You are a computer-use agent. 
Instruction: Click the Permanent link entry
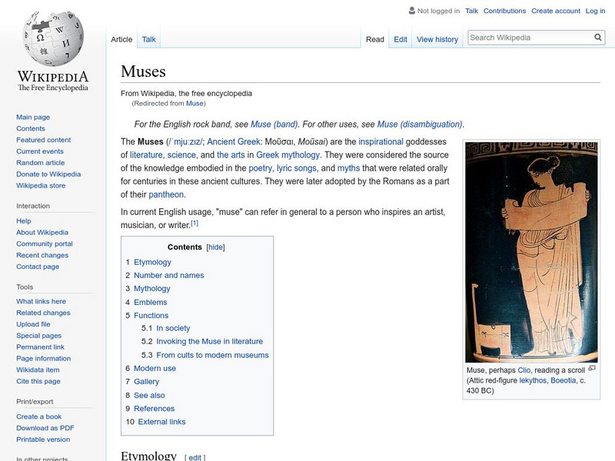point(40,347)
